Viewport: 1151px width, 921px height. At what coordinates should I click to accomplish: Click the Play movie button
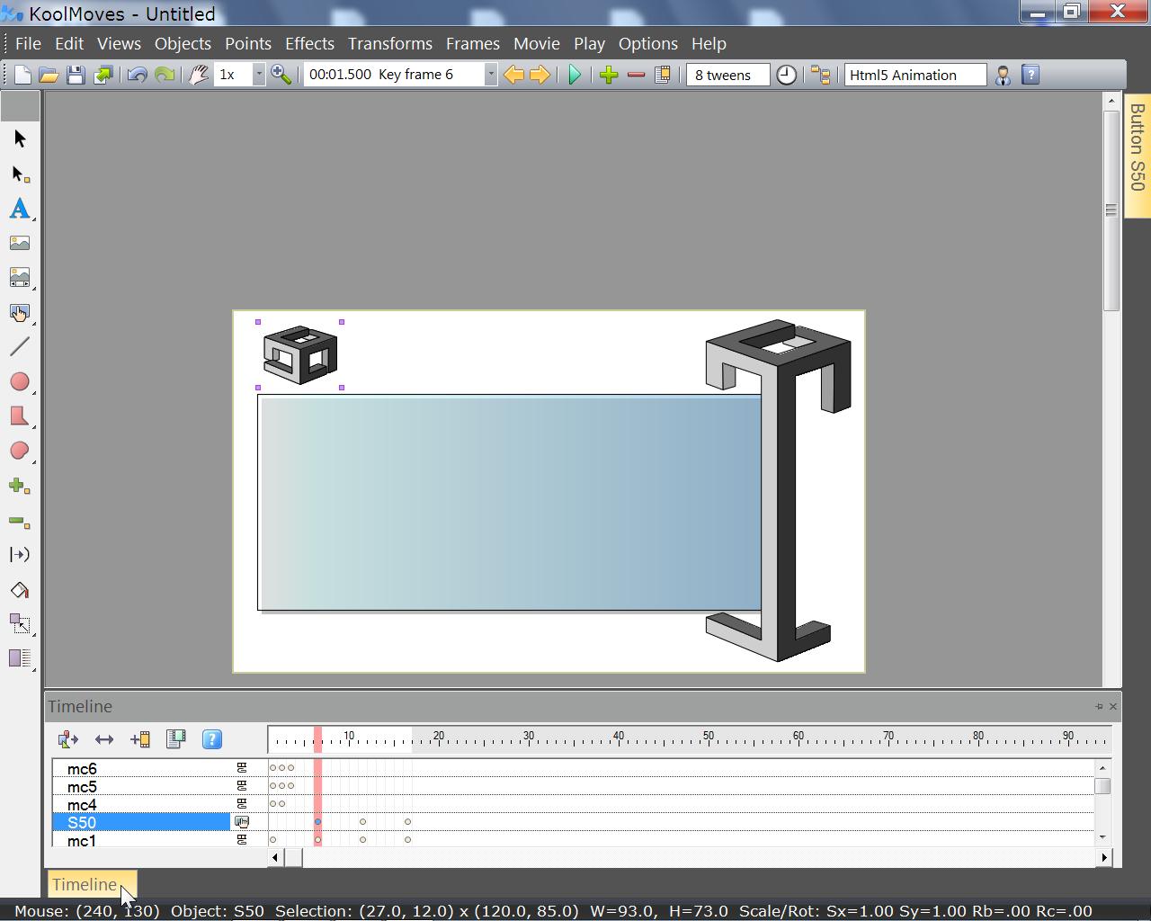tap(575, 75)
